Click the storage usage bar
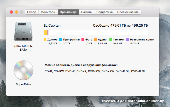The image size is (170, 107). click(x=96, y=33)
